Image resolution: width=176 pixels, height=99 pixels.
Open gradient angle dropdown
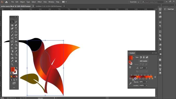(147, 68)
